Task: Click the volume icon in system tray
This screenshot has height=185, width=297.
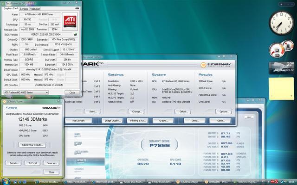Action: [x=285, y=182]
